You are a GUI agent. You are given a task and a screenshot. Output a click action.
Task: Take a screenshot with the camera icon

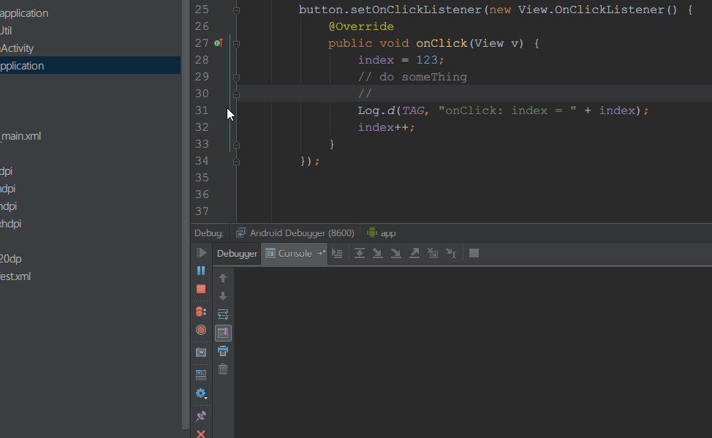(x=201, y=351)
